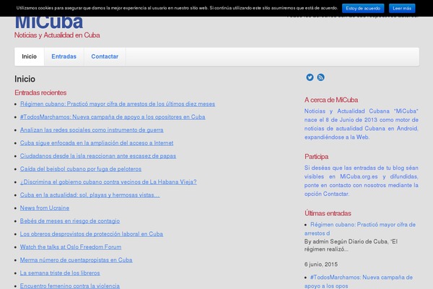
Task: Open 'Régimen cubano: Practicó mayor cifra' main list link
Action: (x=118, y=104)
